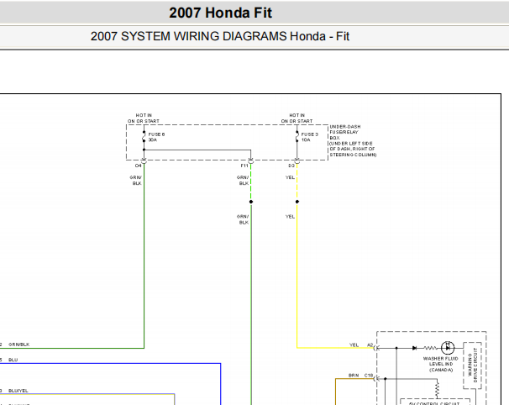Click the "FUSE 6 30A" label
Image resolution: width=509 pixels, height=405 pixels.
point(156,137)
